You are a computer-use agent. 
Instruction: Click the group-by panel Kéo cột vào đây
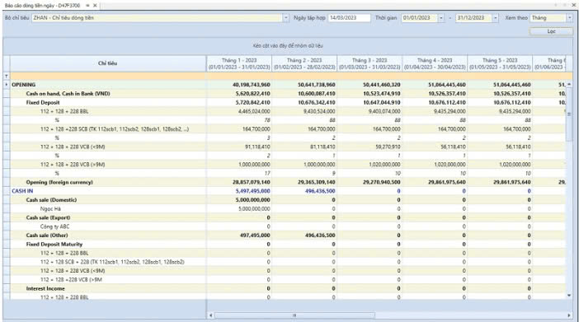click(x=288, y=46)
